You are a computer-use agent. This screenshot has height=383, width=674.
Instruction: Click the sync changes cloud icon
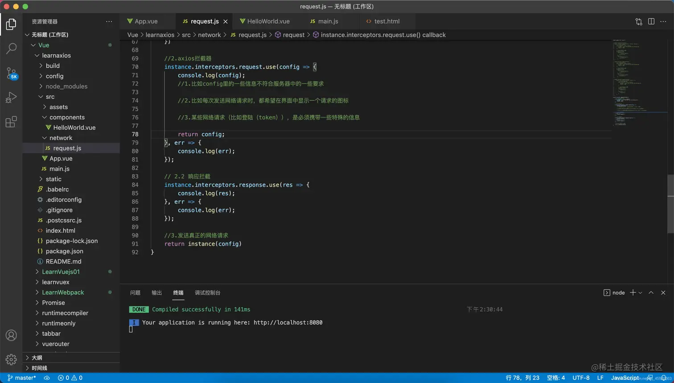coord(47,378)
